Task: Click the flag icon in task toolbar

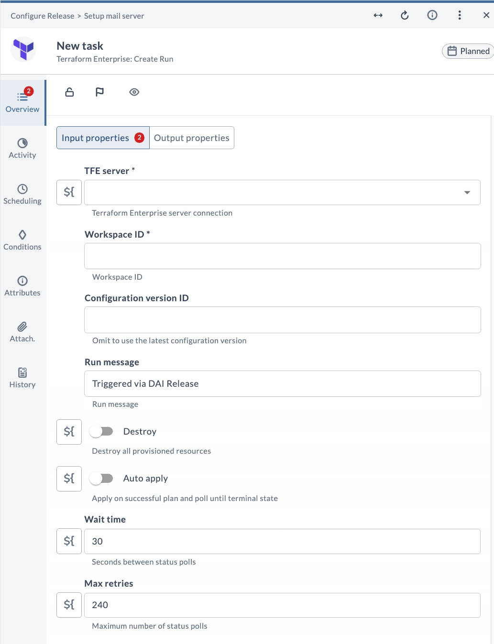Action: (x=99, y=92)
